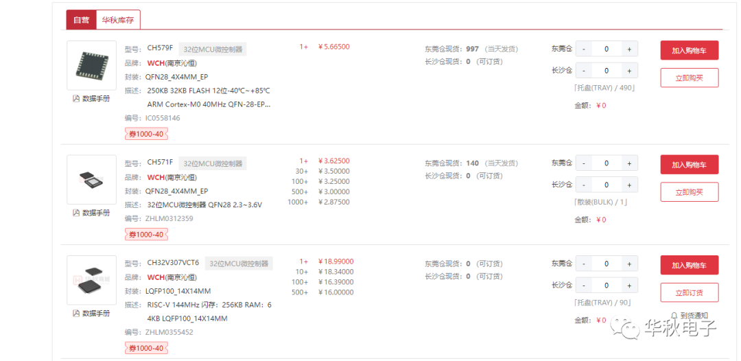Click the CH571F chip thumbnail image
Image resolution: width=741 pixels, height=361 pixels.
pos(91,179)
